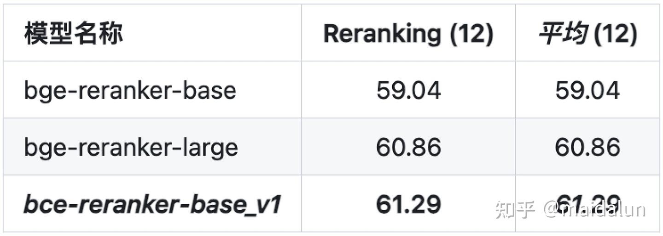This screenshot has height=236, width=663.
Task: Click the 61.29 value under 平均 column
Action: click(587, 204)
